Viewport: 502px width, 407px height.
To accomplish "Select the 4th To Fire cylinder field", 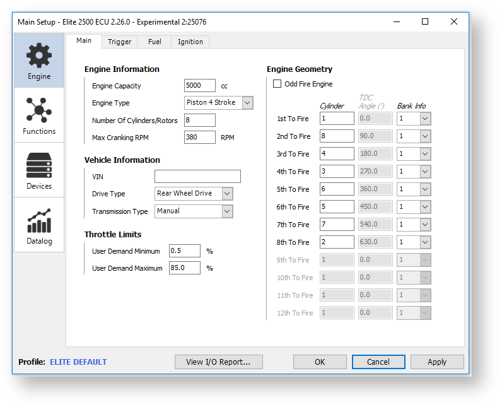I will [x=337, y=171].
